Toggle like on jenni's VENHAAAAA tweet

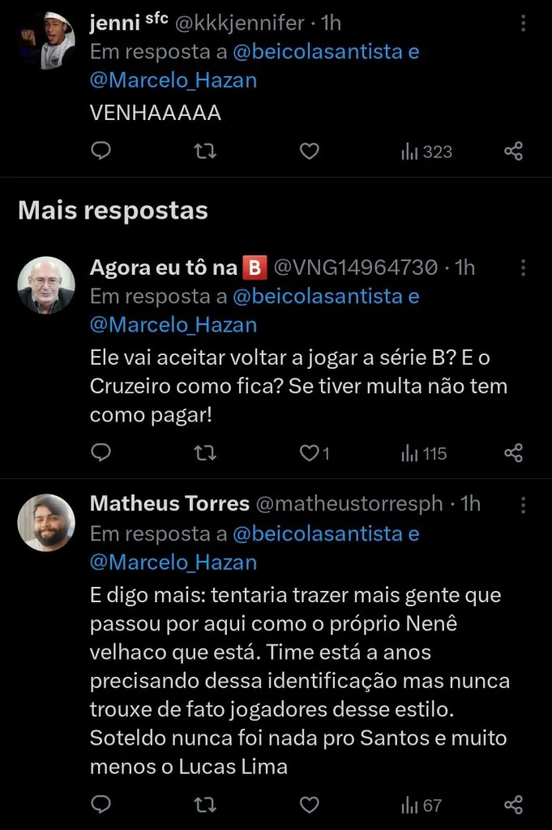tap(309, 151)
